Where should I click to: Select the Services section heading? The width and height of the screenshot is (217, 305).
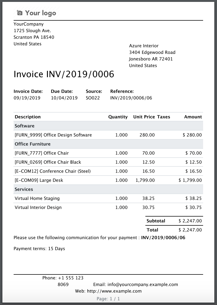(x=24, y=189)
